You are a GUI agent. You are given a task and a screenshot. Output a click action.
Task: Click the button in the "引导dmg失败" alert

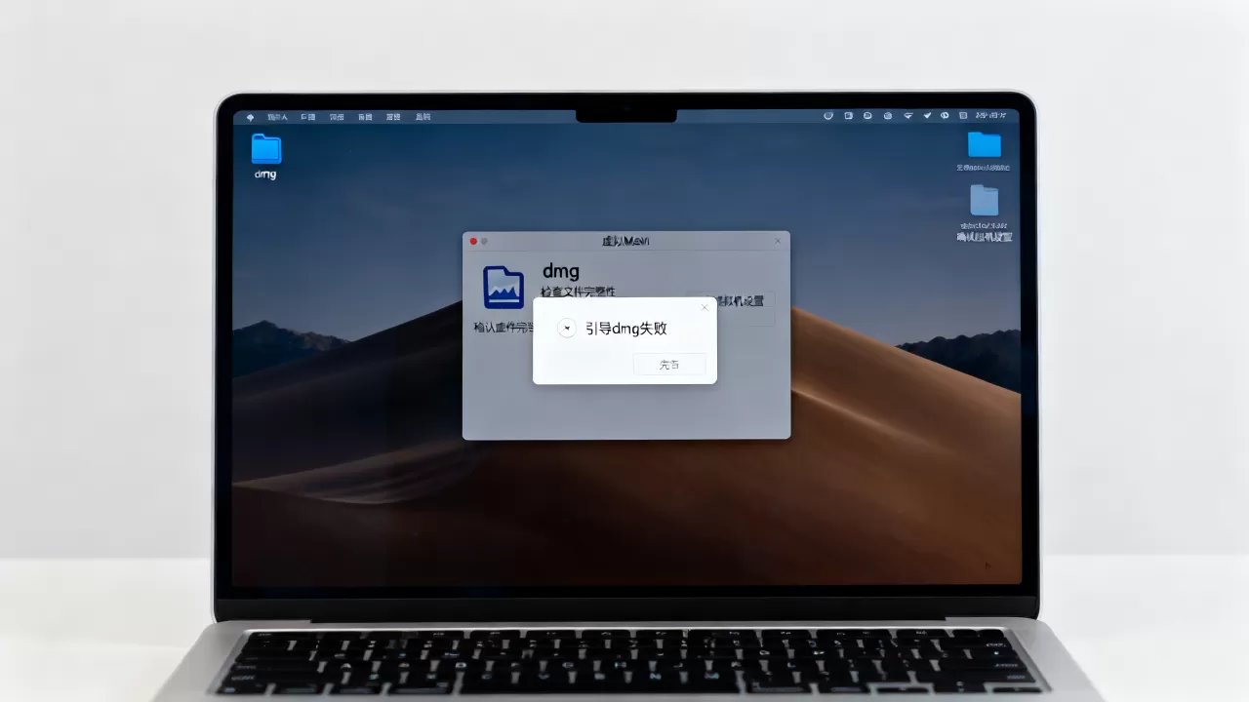669,365
